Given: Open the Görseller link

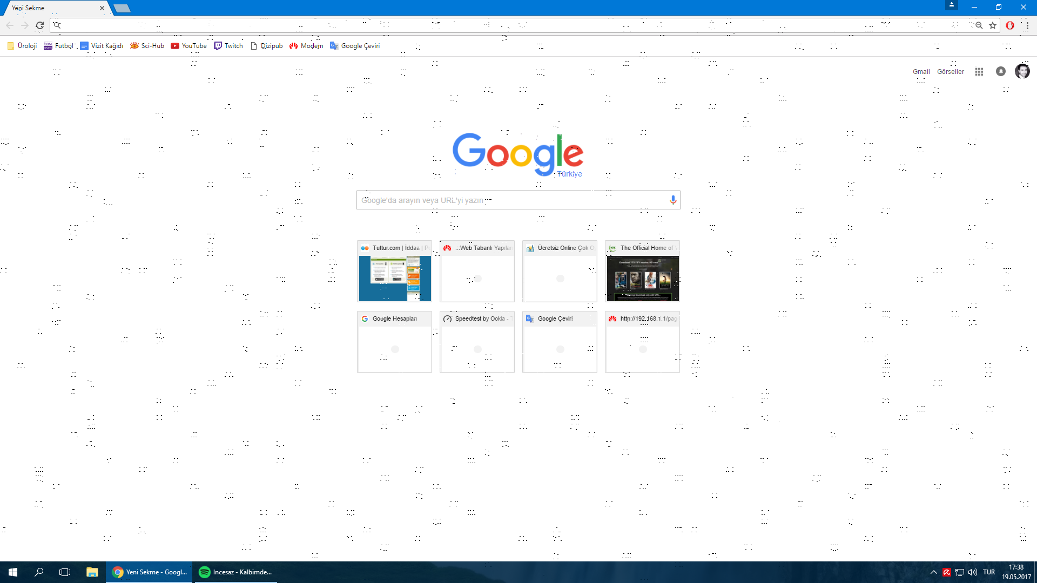Looking at the screenshot, I should (951, 72).
